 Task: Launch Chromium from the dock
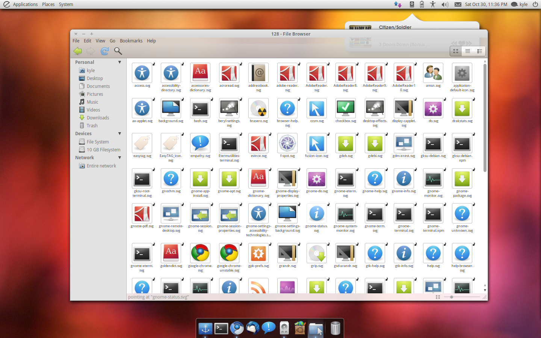pos(237,327)
